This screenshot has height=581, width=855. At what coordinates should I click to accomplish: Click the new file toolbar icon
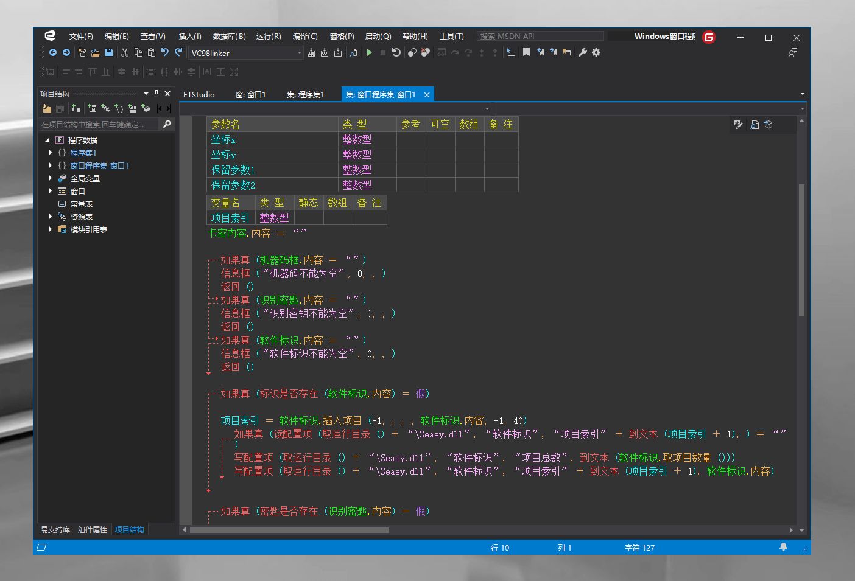click(82, 53)
